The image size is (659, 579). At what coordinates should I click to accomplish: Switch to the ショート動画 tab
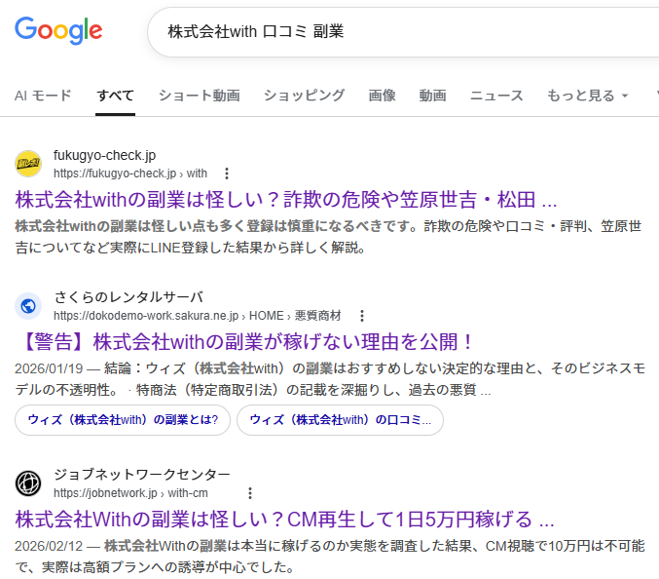pos(200,96)
